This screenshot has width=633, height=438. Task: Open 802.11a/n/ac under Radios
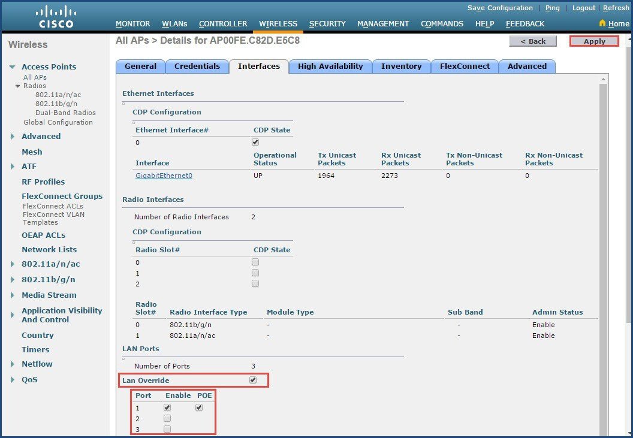click(x=58, y=95)
